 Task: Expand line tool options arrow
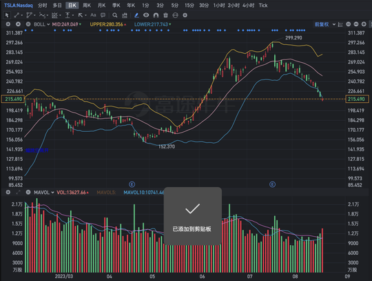tap(22, 15)
